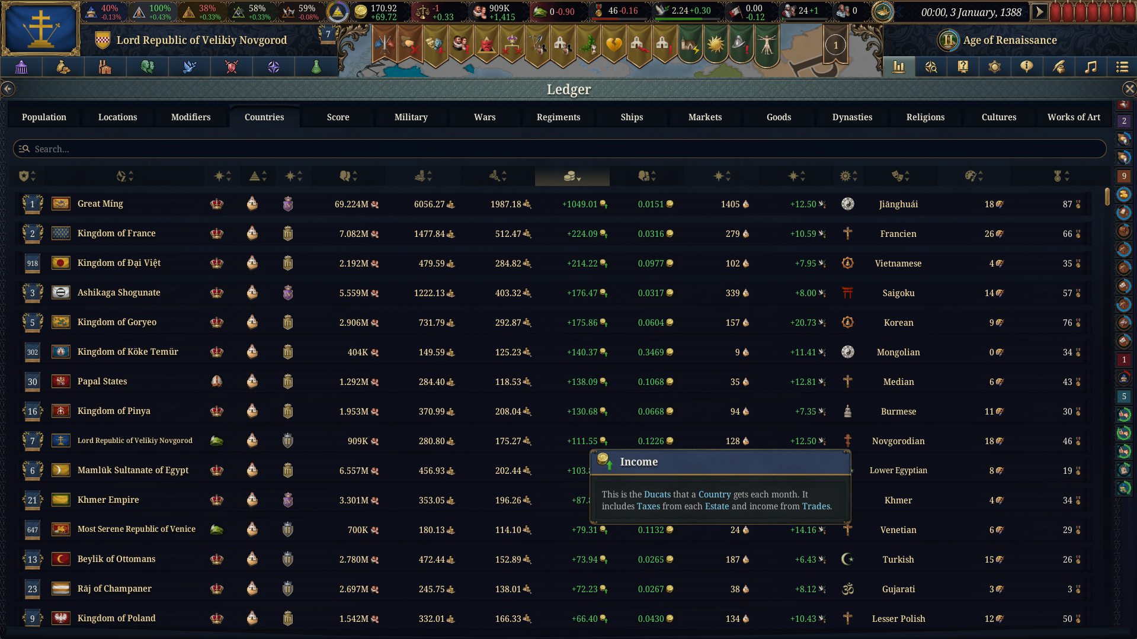Viewport: 1137px width, 639px height.
Task: Open the settings gear icon
Action: point(995,67)
